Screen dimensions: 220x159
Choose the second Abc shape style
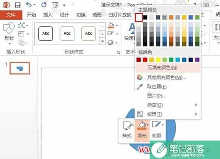67,33
